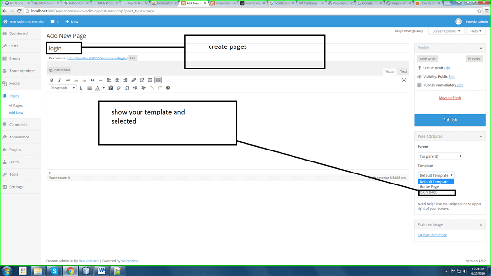Expand the editor to distraction-free mode

(404, 80)
